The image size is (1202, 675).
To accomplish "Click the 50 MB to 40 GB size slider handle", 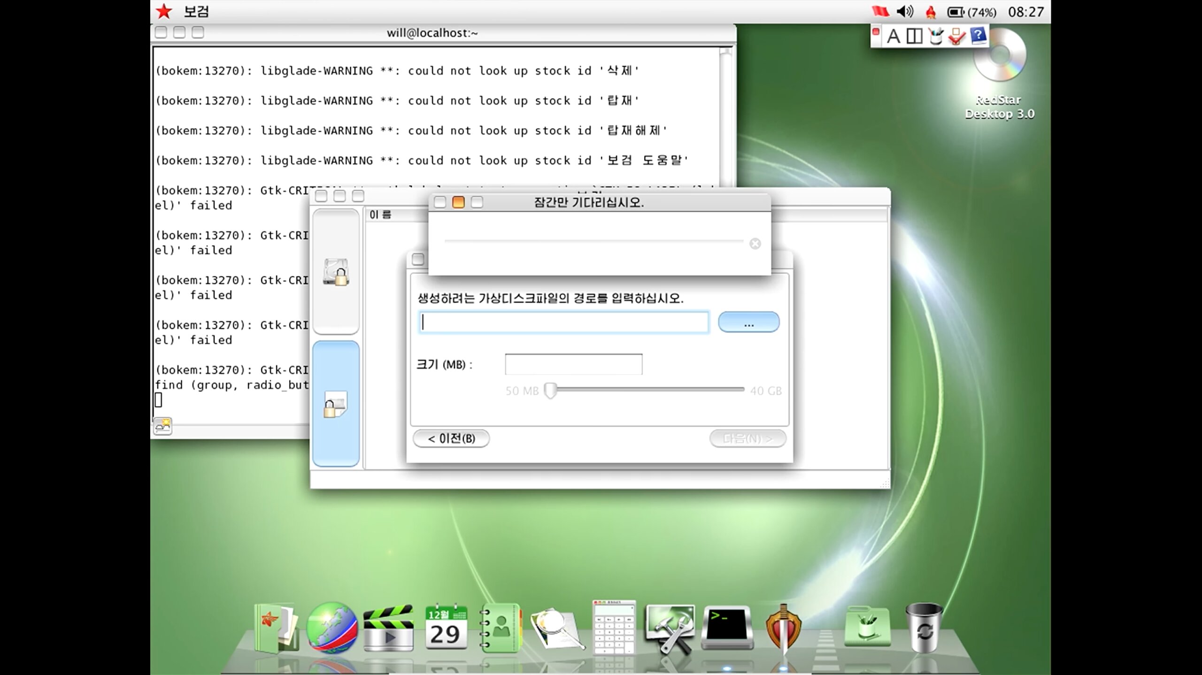I will click(550, 390).
